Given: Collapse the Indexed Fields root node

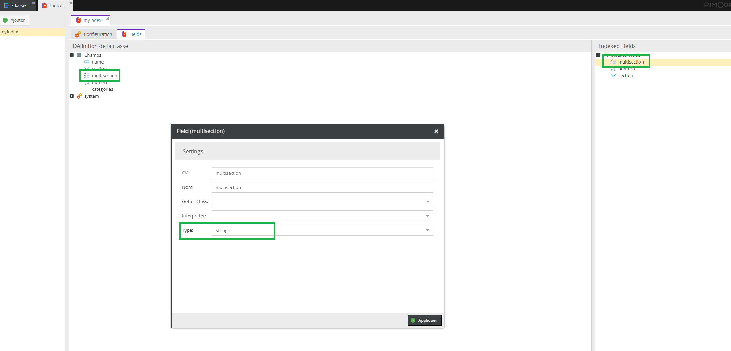Looking at the screenshot, I should [x=598, y=55].
